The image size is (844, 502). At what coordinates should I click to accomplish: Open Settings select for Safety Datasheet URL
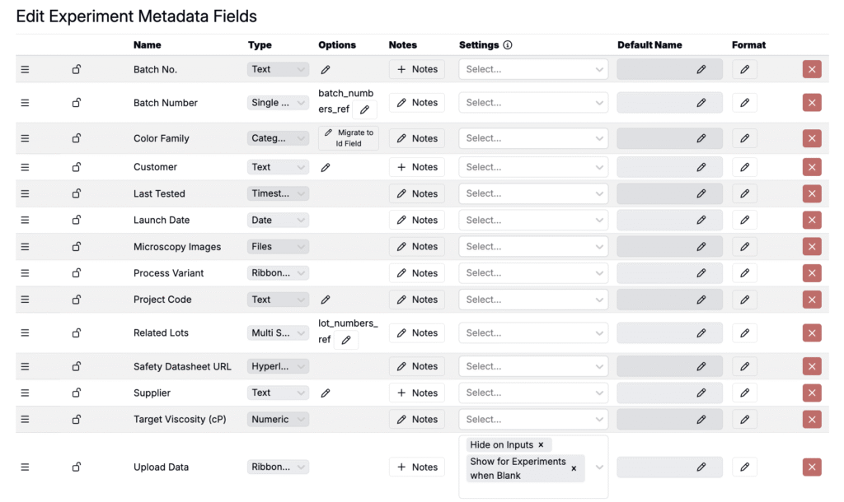point(533,366)
